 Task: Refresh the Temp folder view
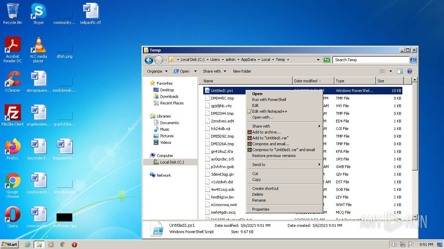tap(326, 60)
